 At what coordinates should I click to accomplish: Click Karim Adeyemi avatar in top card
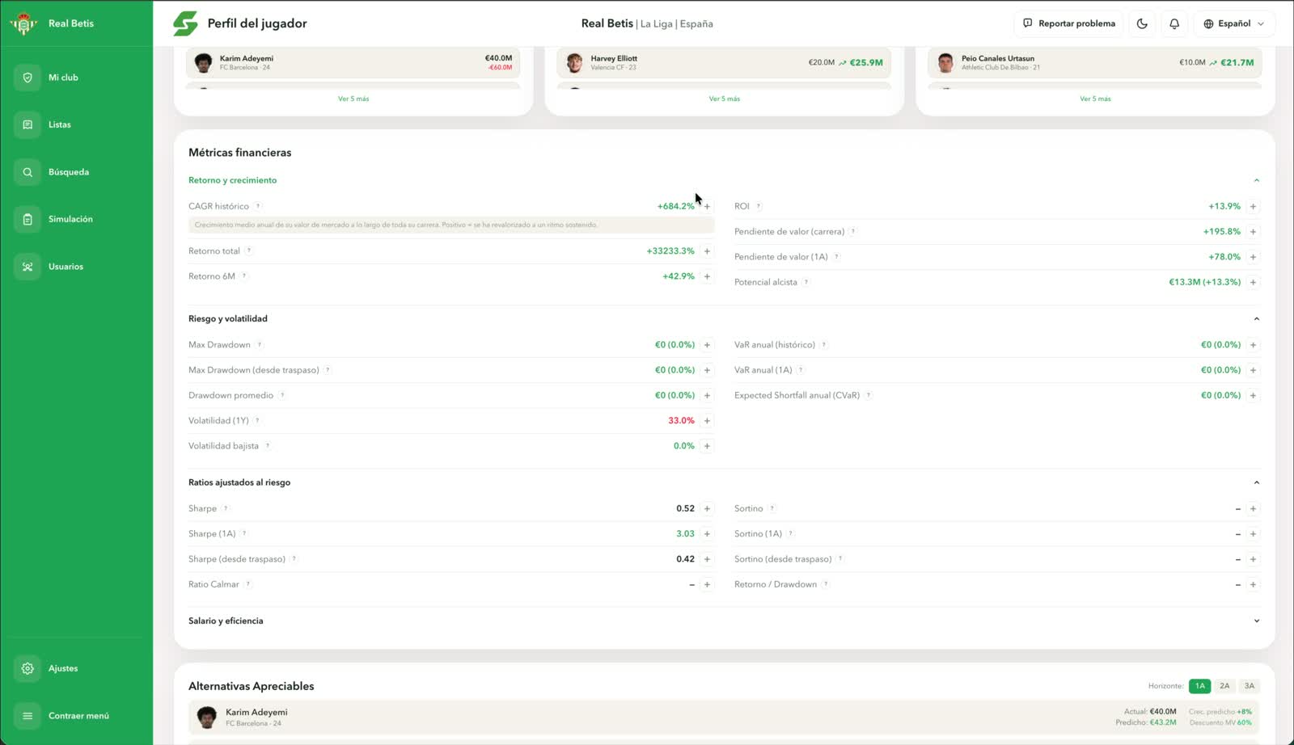pos(204,62)
